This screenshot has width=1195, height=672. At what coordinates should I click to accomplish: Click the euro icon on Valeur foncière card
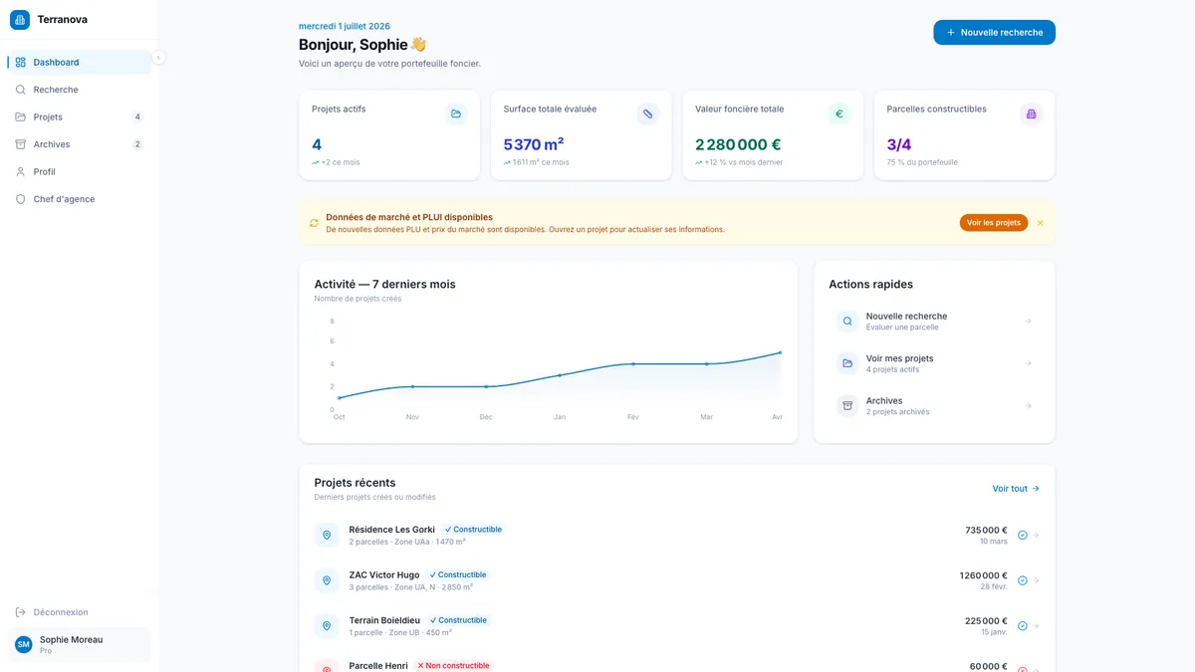(839, 113)
